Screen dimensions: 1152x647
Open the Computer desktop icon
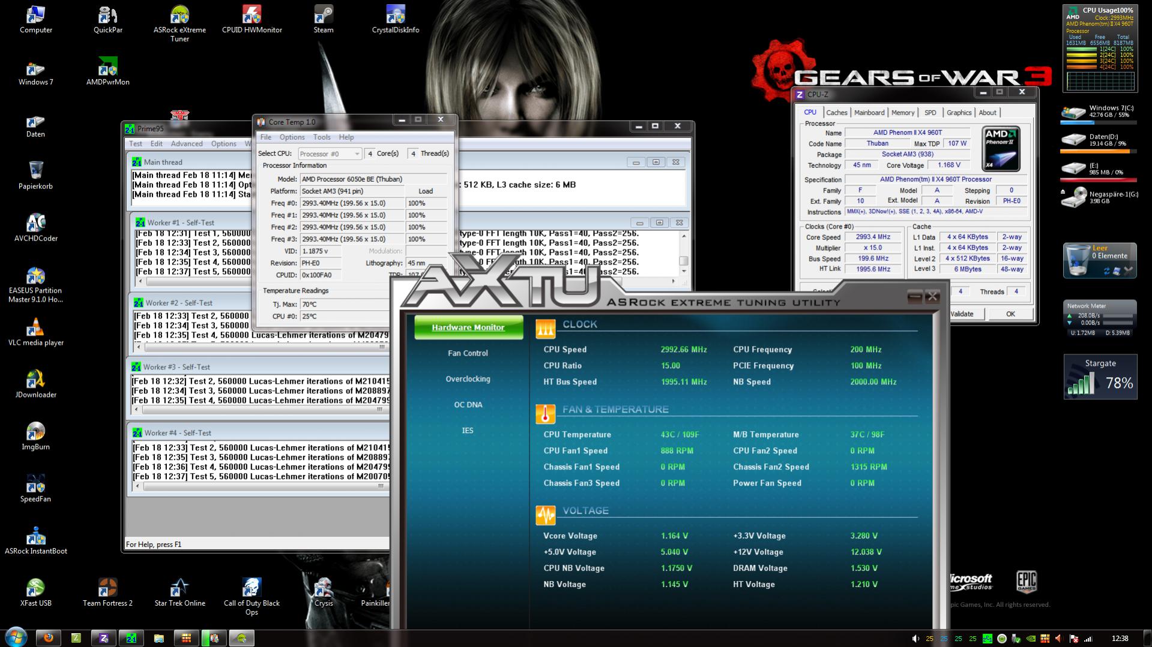pos(35,20)
